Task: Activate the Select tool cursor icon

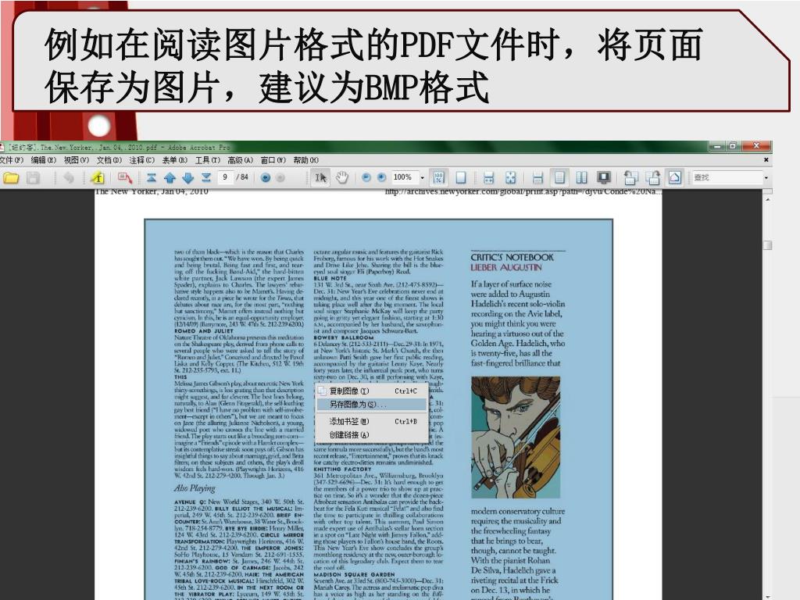Action: (320, 177)
